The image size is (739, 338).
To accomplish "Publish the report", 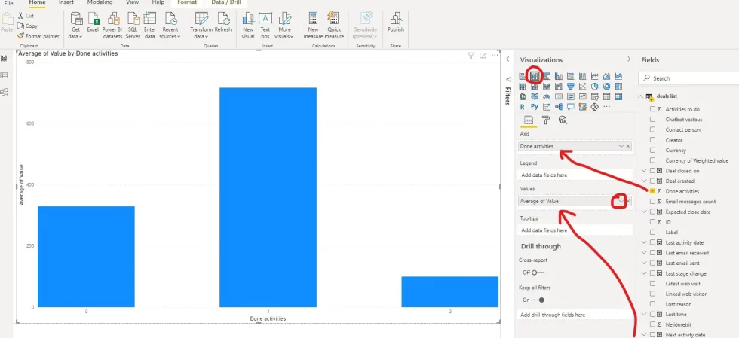I will (395, 22).
